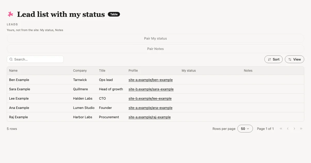311x163 pixels.
Task: Click the Lumen Studio company cell
Action: pos(84,108)
